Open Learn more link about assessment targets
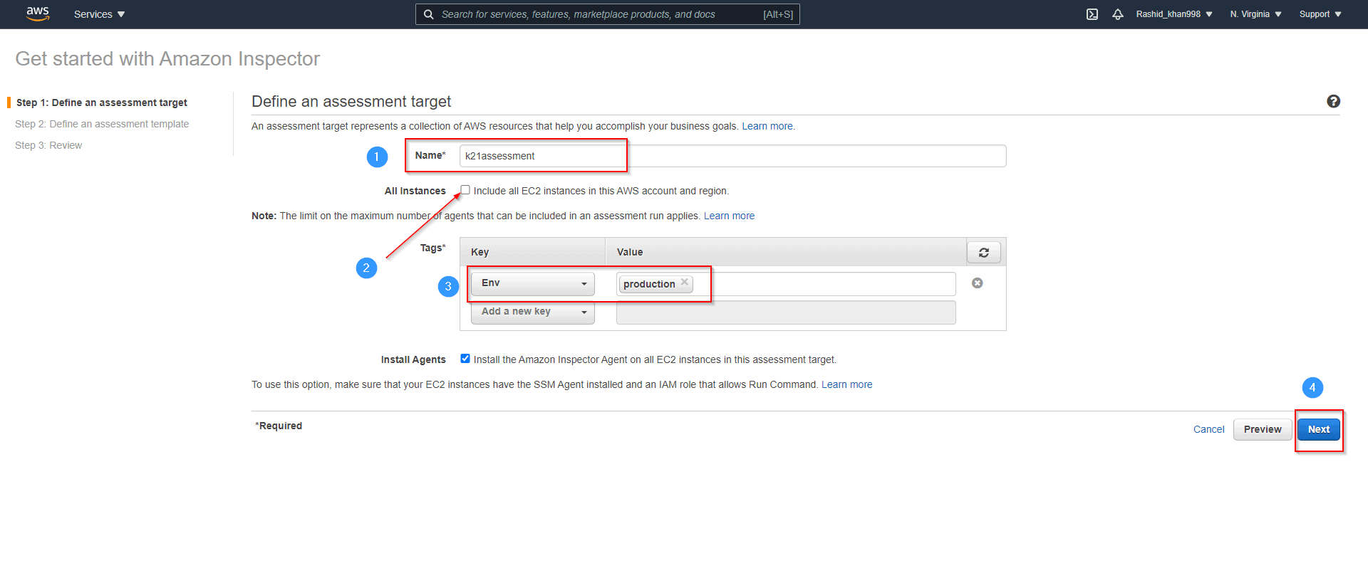 tap(767, 126)
